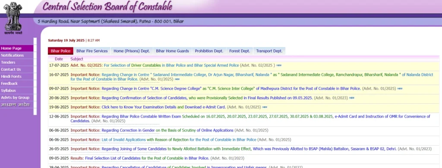Open Selection of Driver Constables advertisement link
This screenshot has width=442, height=168.
171,65
